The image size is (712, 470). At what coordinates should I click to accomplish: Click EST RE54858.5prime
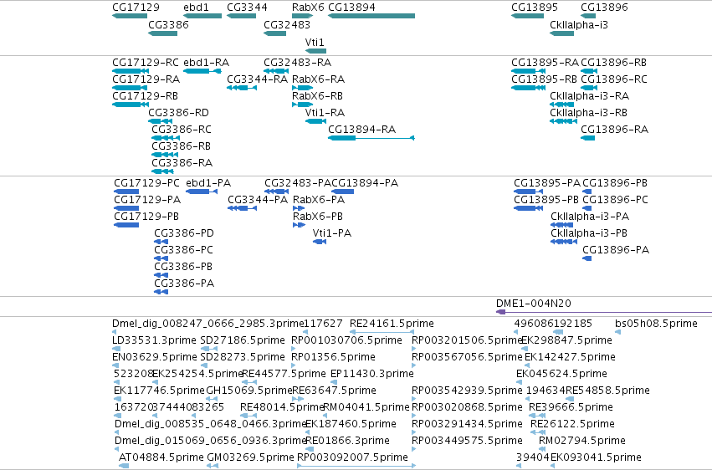pos(570,399)
